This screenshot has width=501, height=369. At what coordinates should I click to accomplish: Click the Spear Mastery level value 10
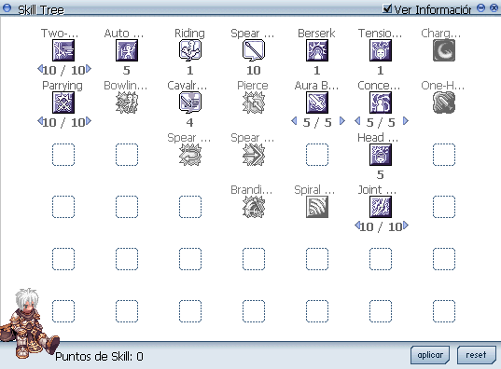(254, 70)
